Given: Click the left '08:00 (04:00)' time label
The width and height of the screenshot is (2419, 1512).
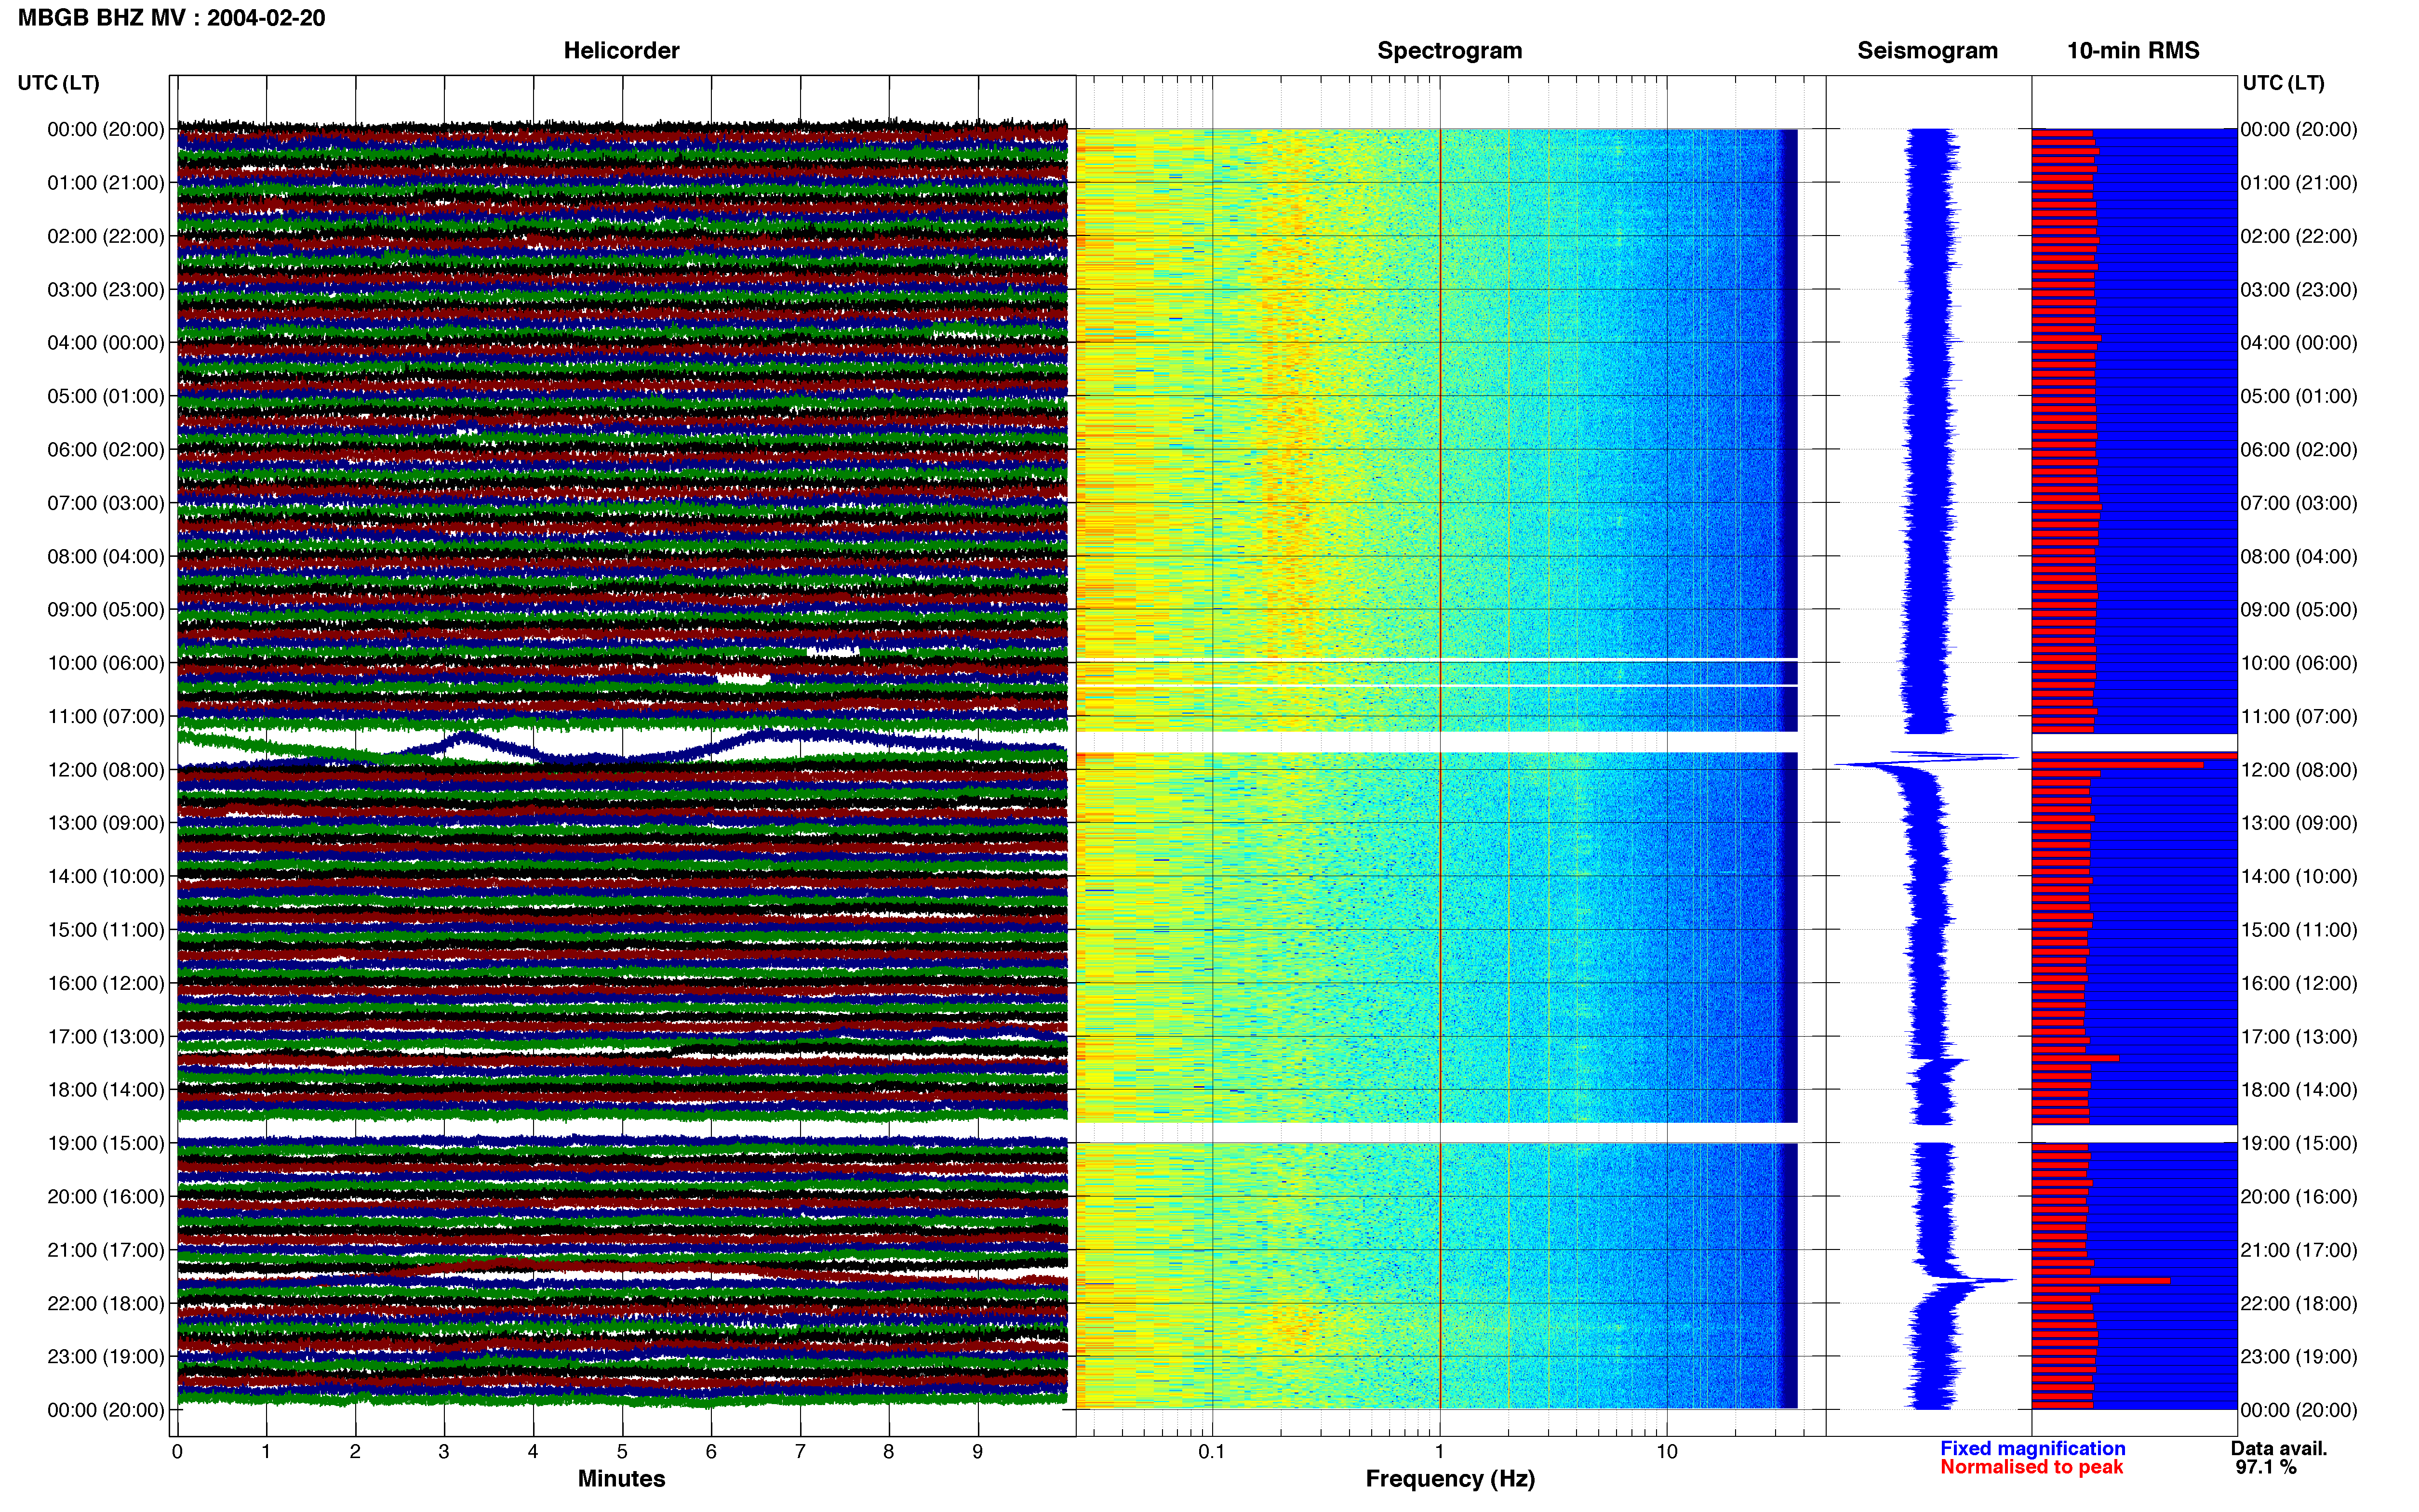Looking at the screenshot, I should [106, 556].
